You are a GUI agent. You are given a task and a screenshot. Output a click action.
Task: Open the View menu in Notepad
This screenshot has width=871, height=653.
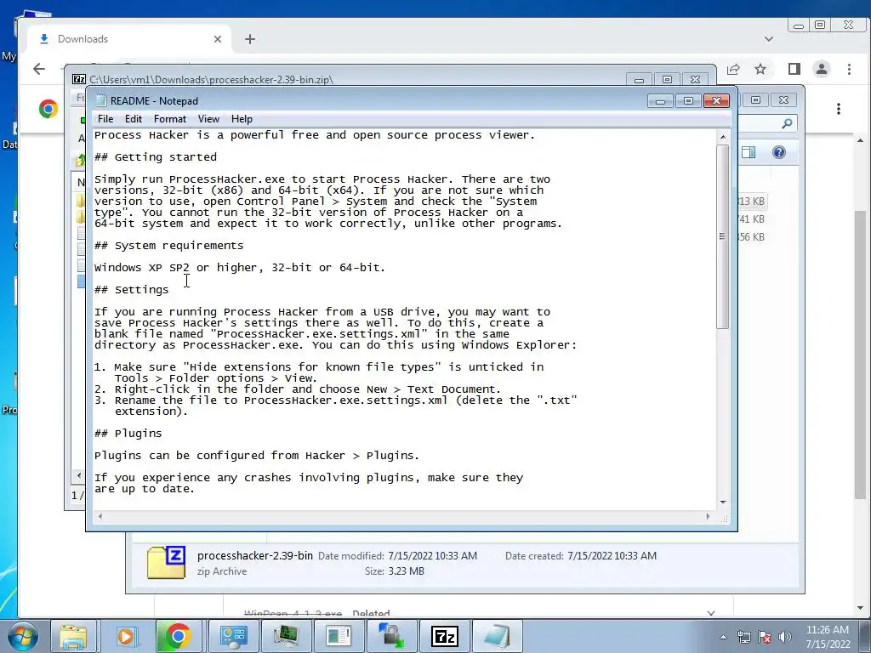tap(208, 119)
